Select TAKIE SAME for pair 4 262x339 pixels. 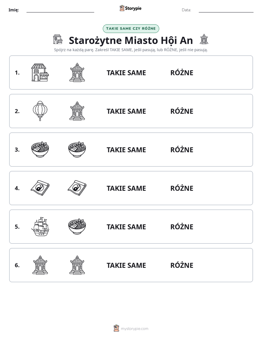coord(126,188)
